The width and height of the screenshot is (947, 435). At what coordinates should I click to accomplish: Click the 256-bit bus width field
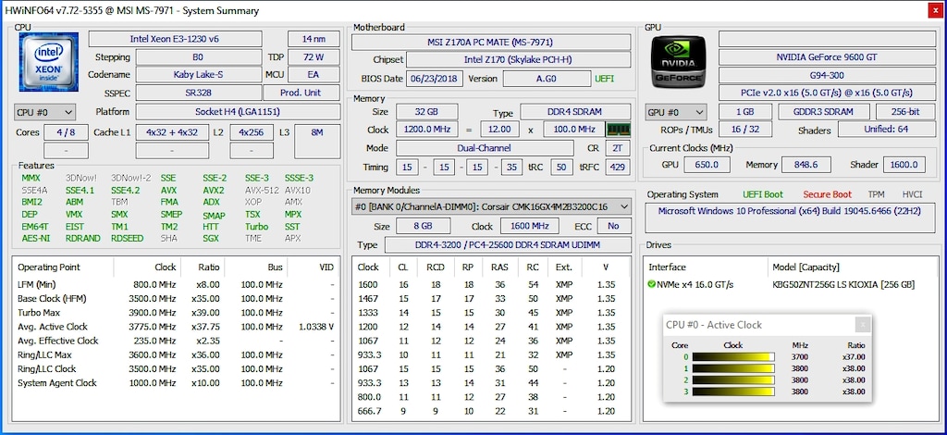click(x=905, y=112)
